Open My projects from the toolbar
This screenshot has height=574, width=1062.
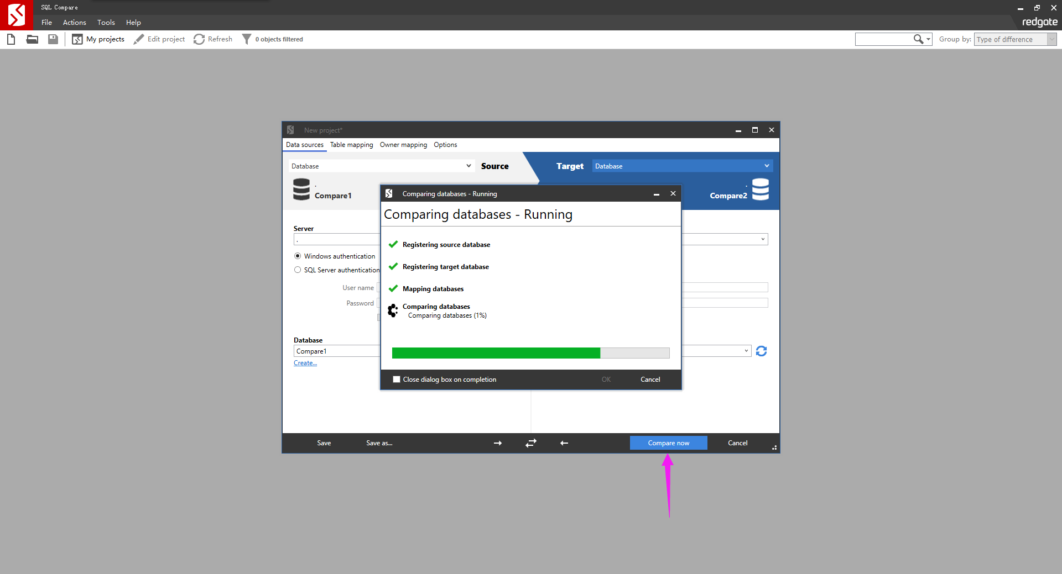point(98,39)
